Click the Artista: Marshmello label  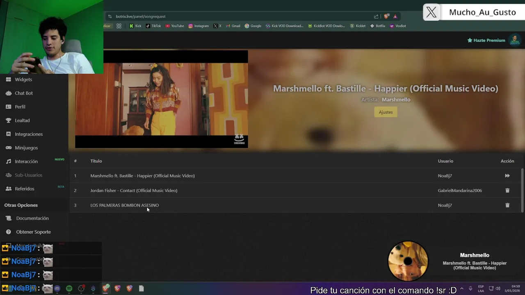tap(386, 100)
